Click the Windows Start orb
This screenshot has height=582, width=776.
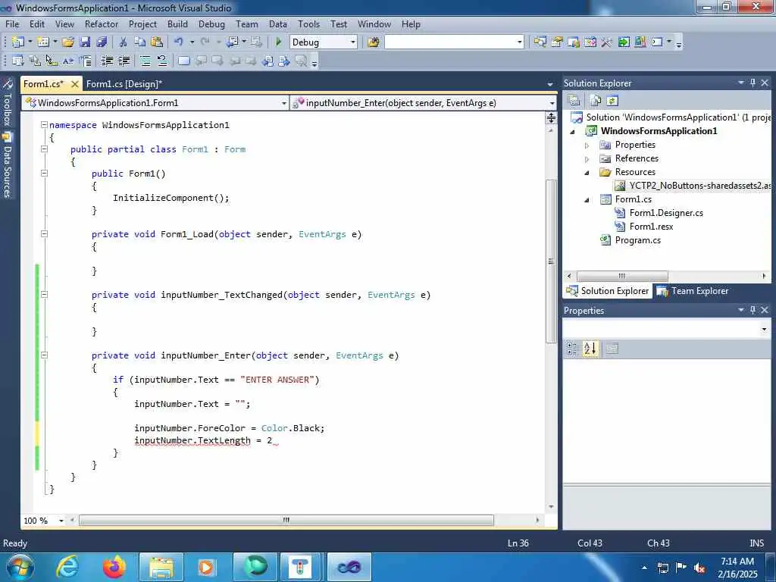pos(20,567)
